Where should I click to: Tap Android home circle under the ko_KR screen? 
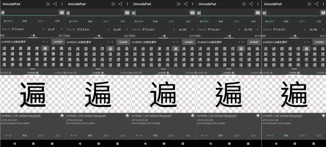pyautogui.click(x=99, y=143)
